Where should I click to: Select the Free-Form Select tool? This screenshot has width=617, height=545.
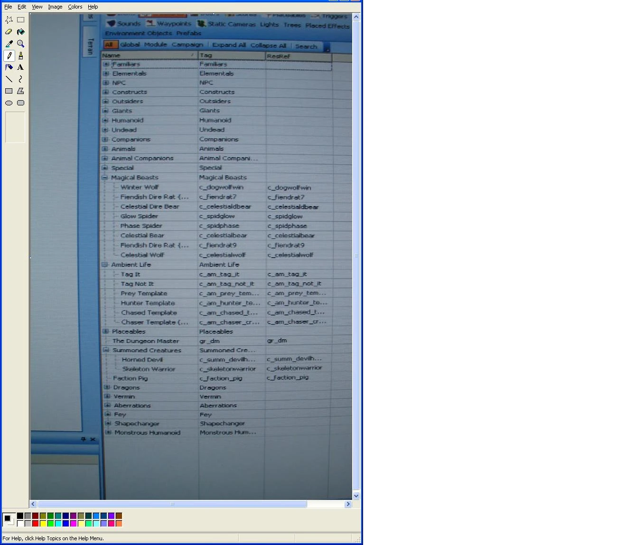[9, 20]
